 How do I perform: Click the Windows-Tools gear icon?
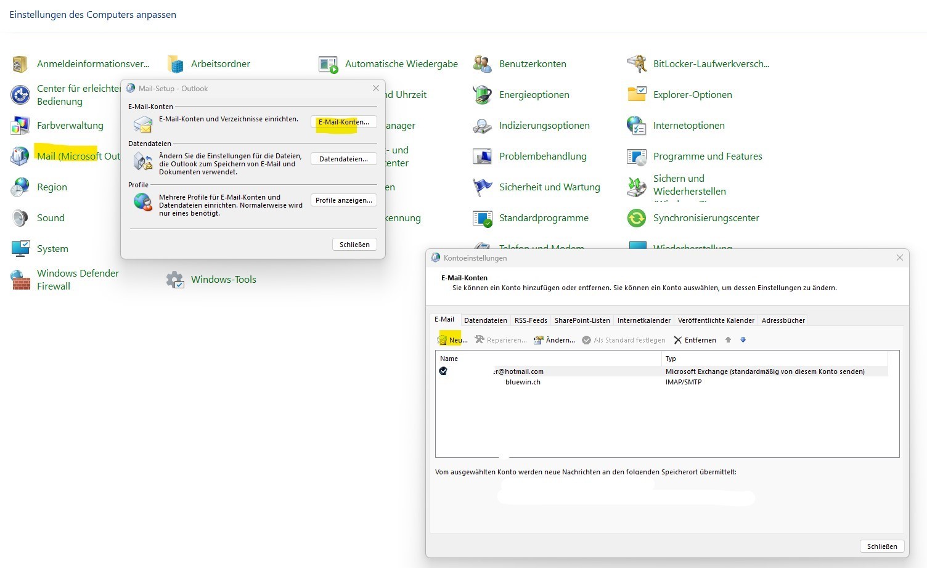[x=175, y=280]
